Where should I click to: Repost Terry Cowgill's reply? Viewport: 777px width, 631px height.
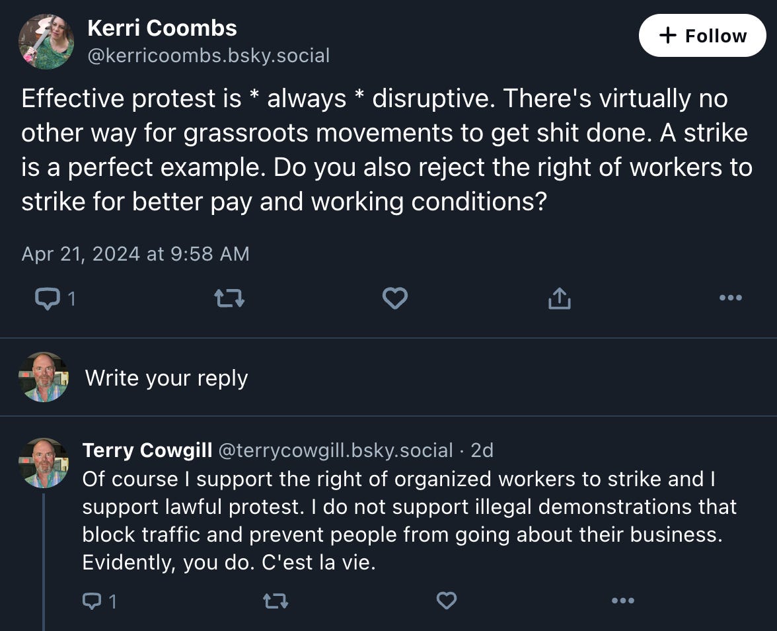pyautogui.click(x=276, y=601)
